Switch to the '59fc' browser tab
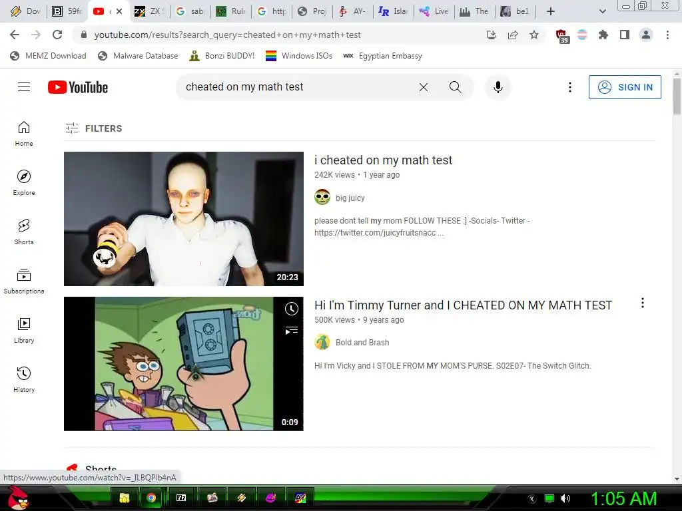682x511 pixels. pos(67,11)
